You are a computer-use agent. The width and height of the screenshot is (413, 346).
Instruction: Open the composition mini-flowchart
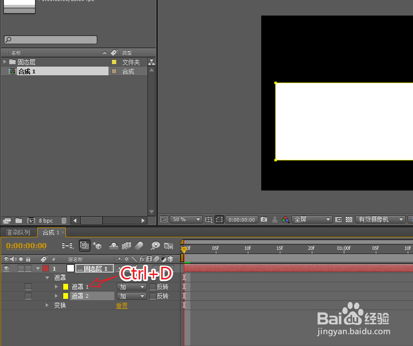pyautogui.click(x=68, y=245)
